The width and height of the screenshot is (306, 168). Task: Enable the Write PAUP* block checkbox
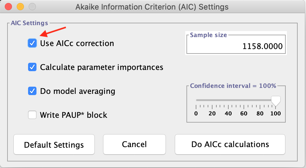point(32,115)
